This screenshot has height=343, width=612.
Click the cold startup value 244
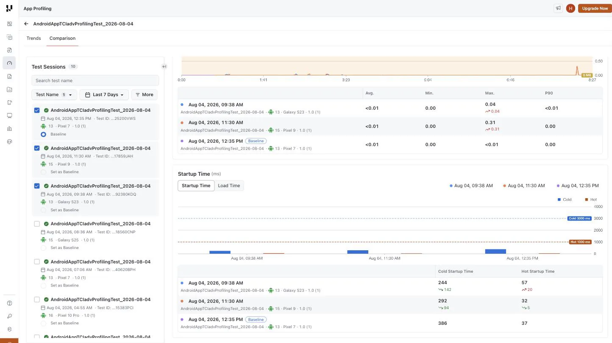(x=442, y=282)
